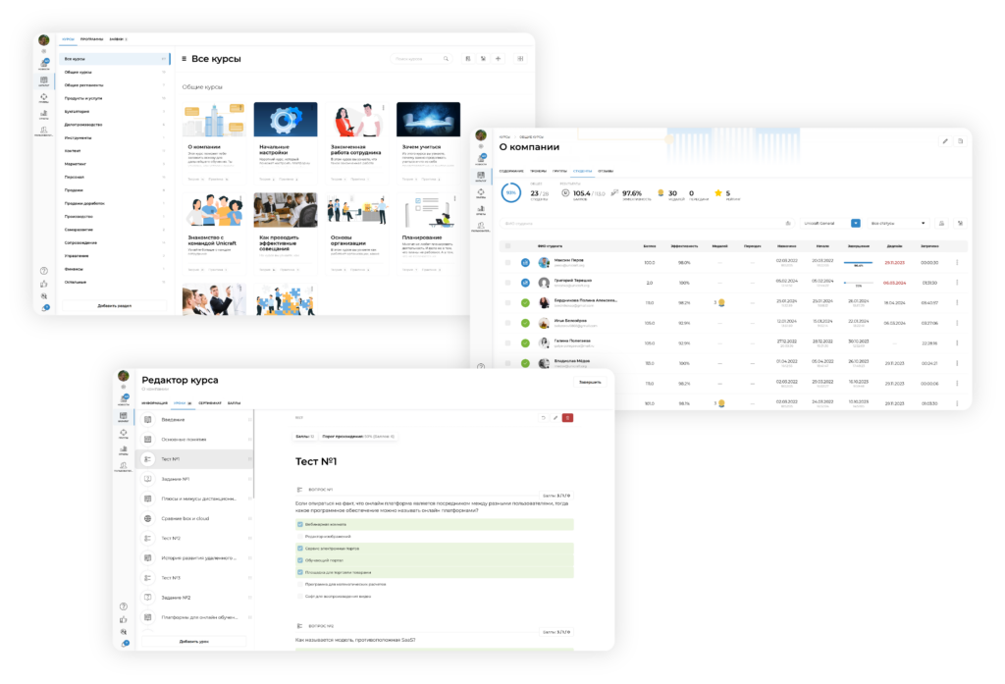Click the pencil edit icon in Редактор курса toolbar

pos(555,418)
